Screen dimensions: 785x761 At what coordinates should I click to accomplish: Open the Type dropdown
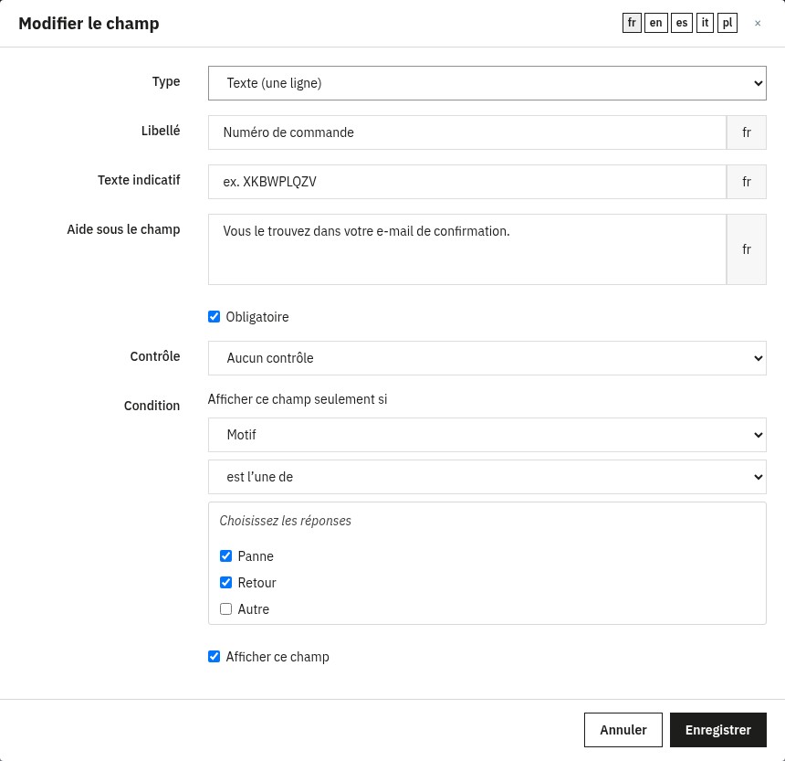(x=487, y=83)
